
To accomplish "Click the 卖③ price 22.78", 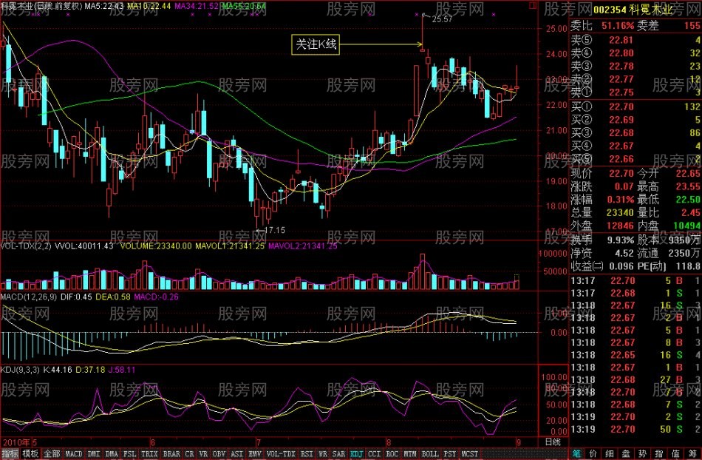I will click(x=621, y=66).
